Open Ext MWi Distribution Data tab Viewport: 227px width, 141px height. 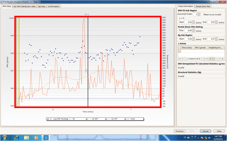point(24,6)
